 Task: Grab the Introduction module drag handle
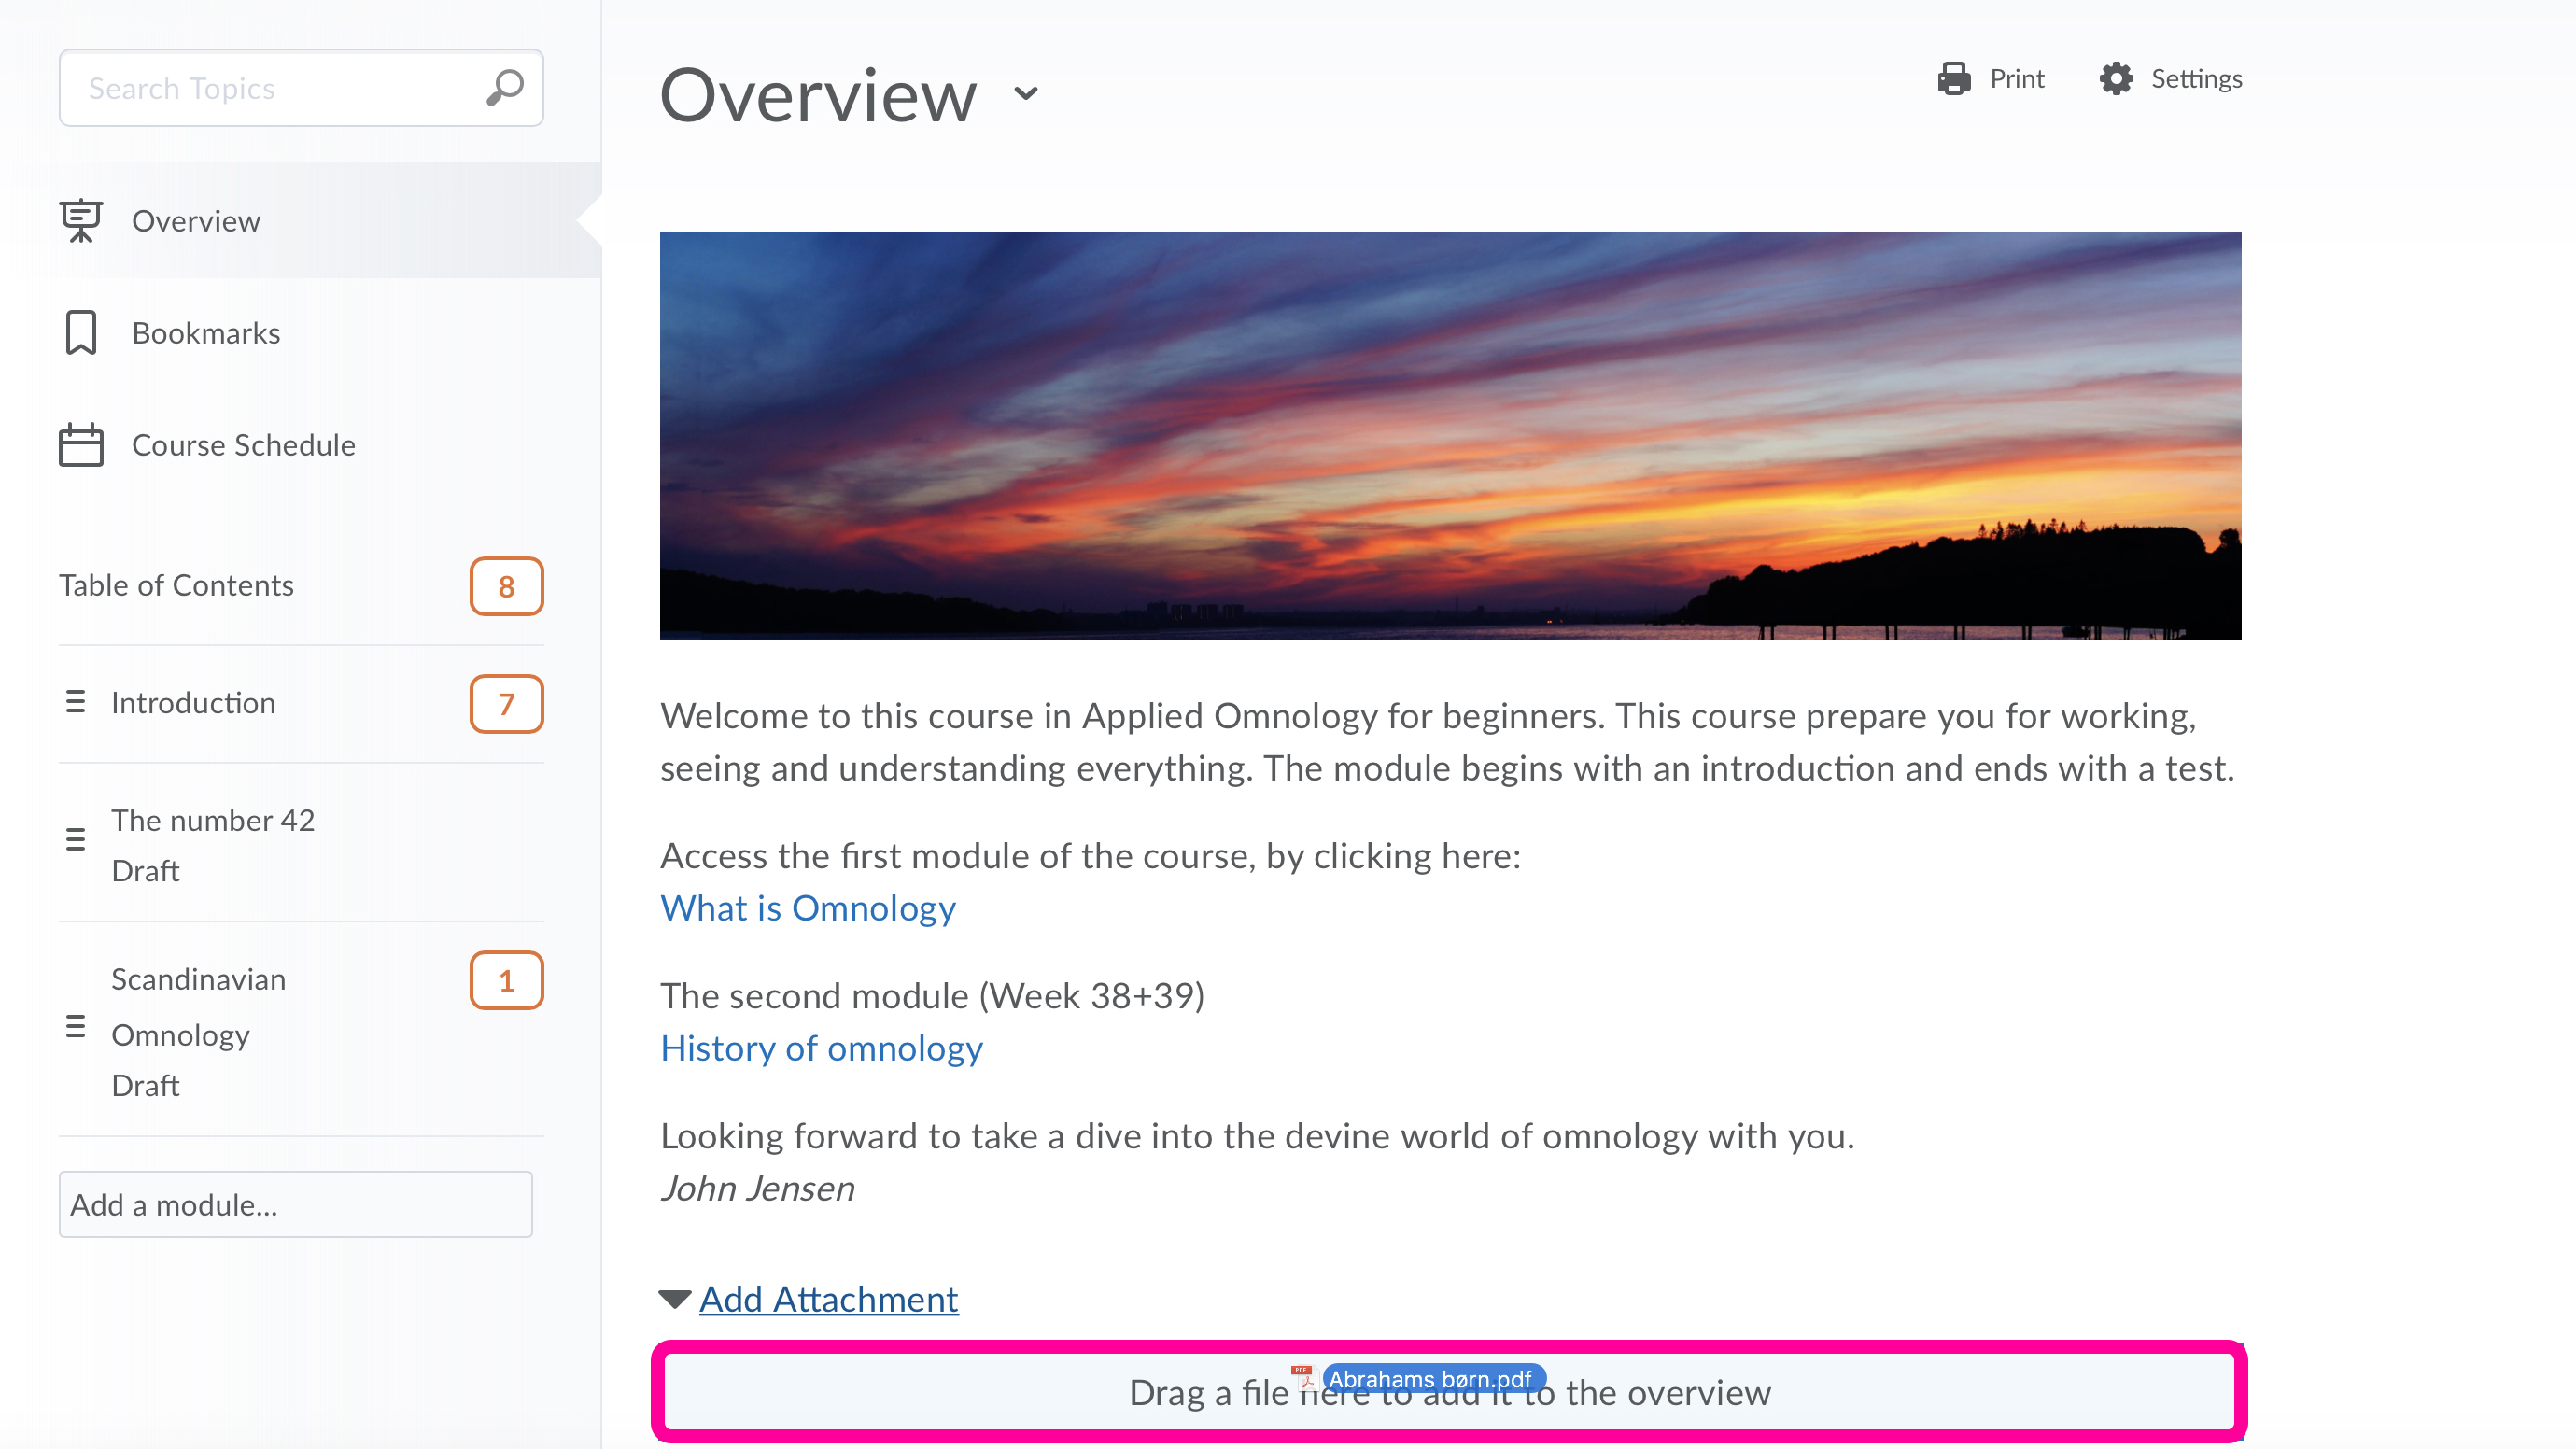[75, 702]
